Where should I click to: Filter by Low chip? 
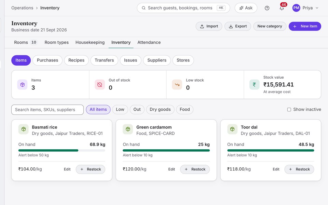point(120,110)
